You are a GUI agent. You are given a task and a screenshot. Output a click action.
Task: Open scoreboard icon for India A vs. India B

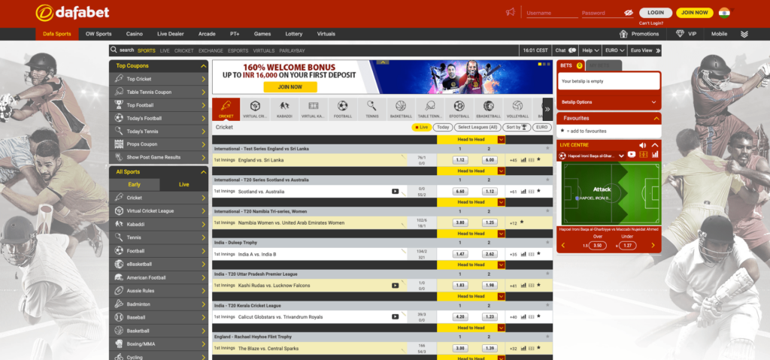tap(531, 255)
